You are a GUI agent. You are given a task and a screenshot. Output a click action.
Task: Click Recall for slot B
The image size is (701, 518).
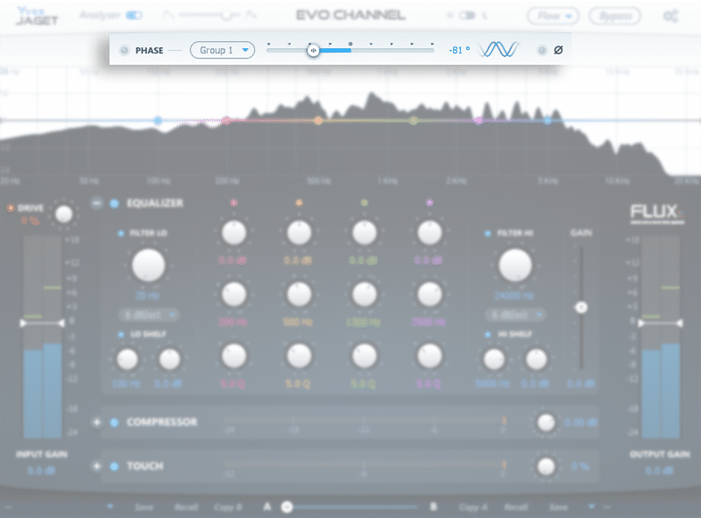click(516, 507)
